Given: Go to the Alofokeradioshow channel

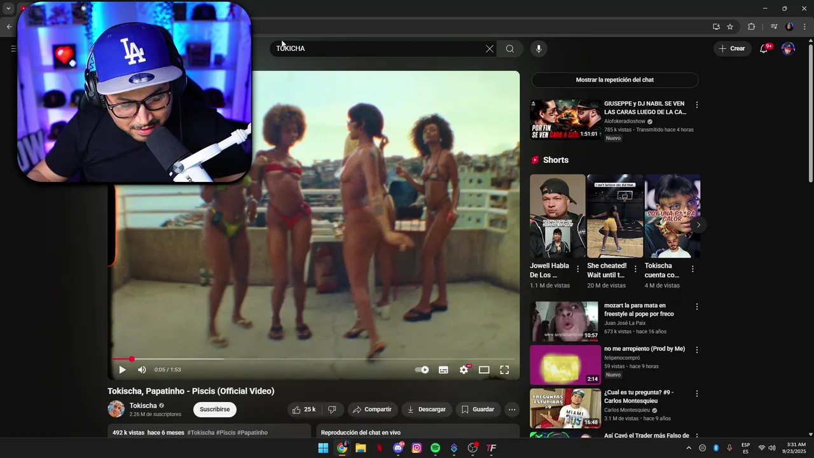Looking at the screenshot, I should pos(624,121).
